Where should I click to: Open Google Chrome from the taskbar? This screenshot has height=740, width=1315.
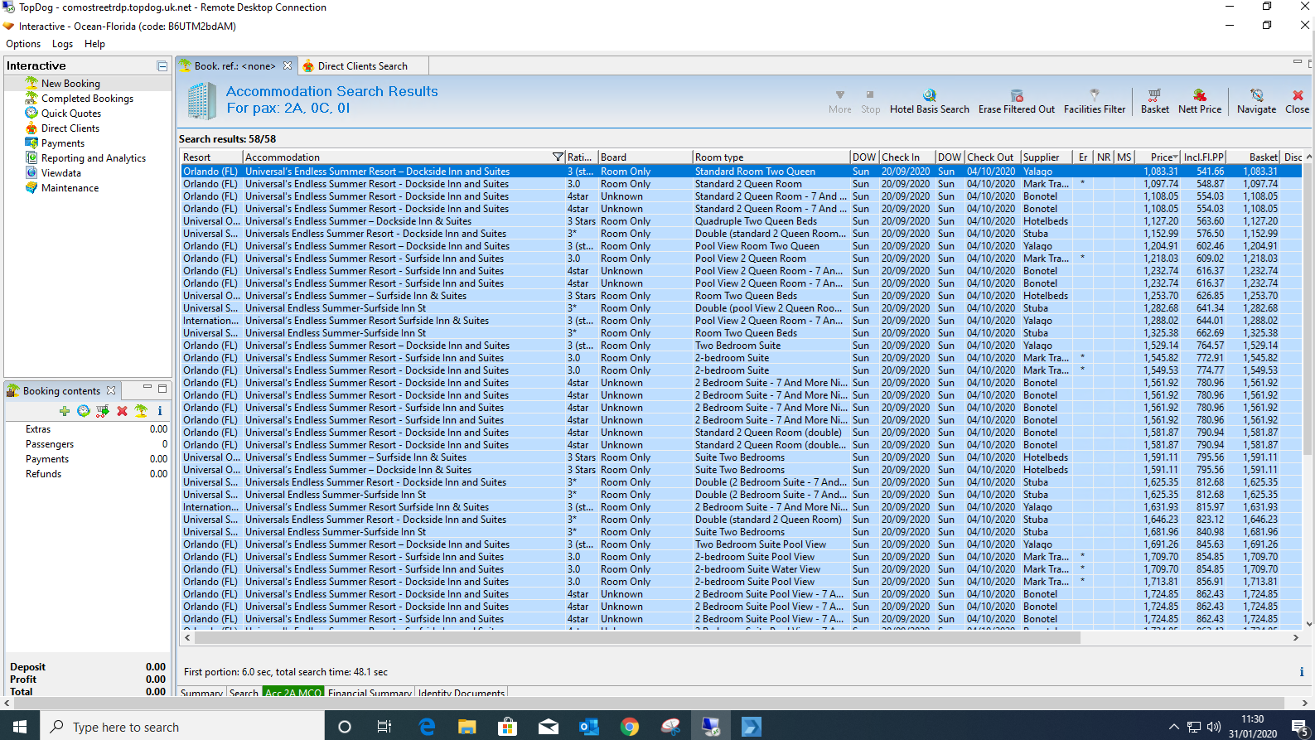pyautogui.click(x=630, y=727)
